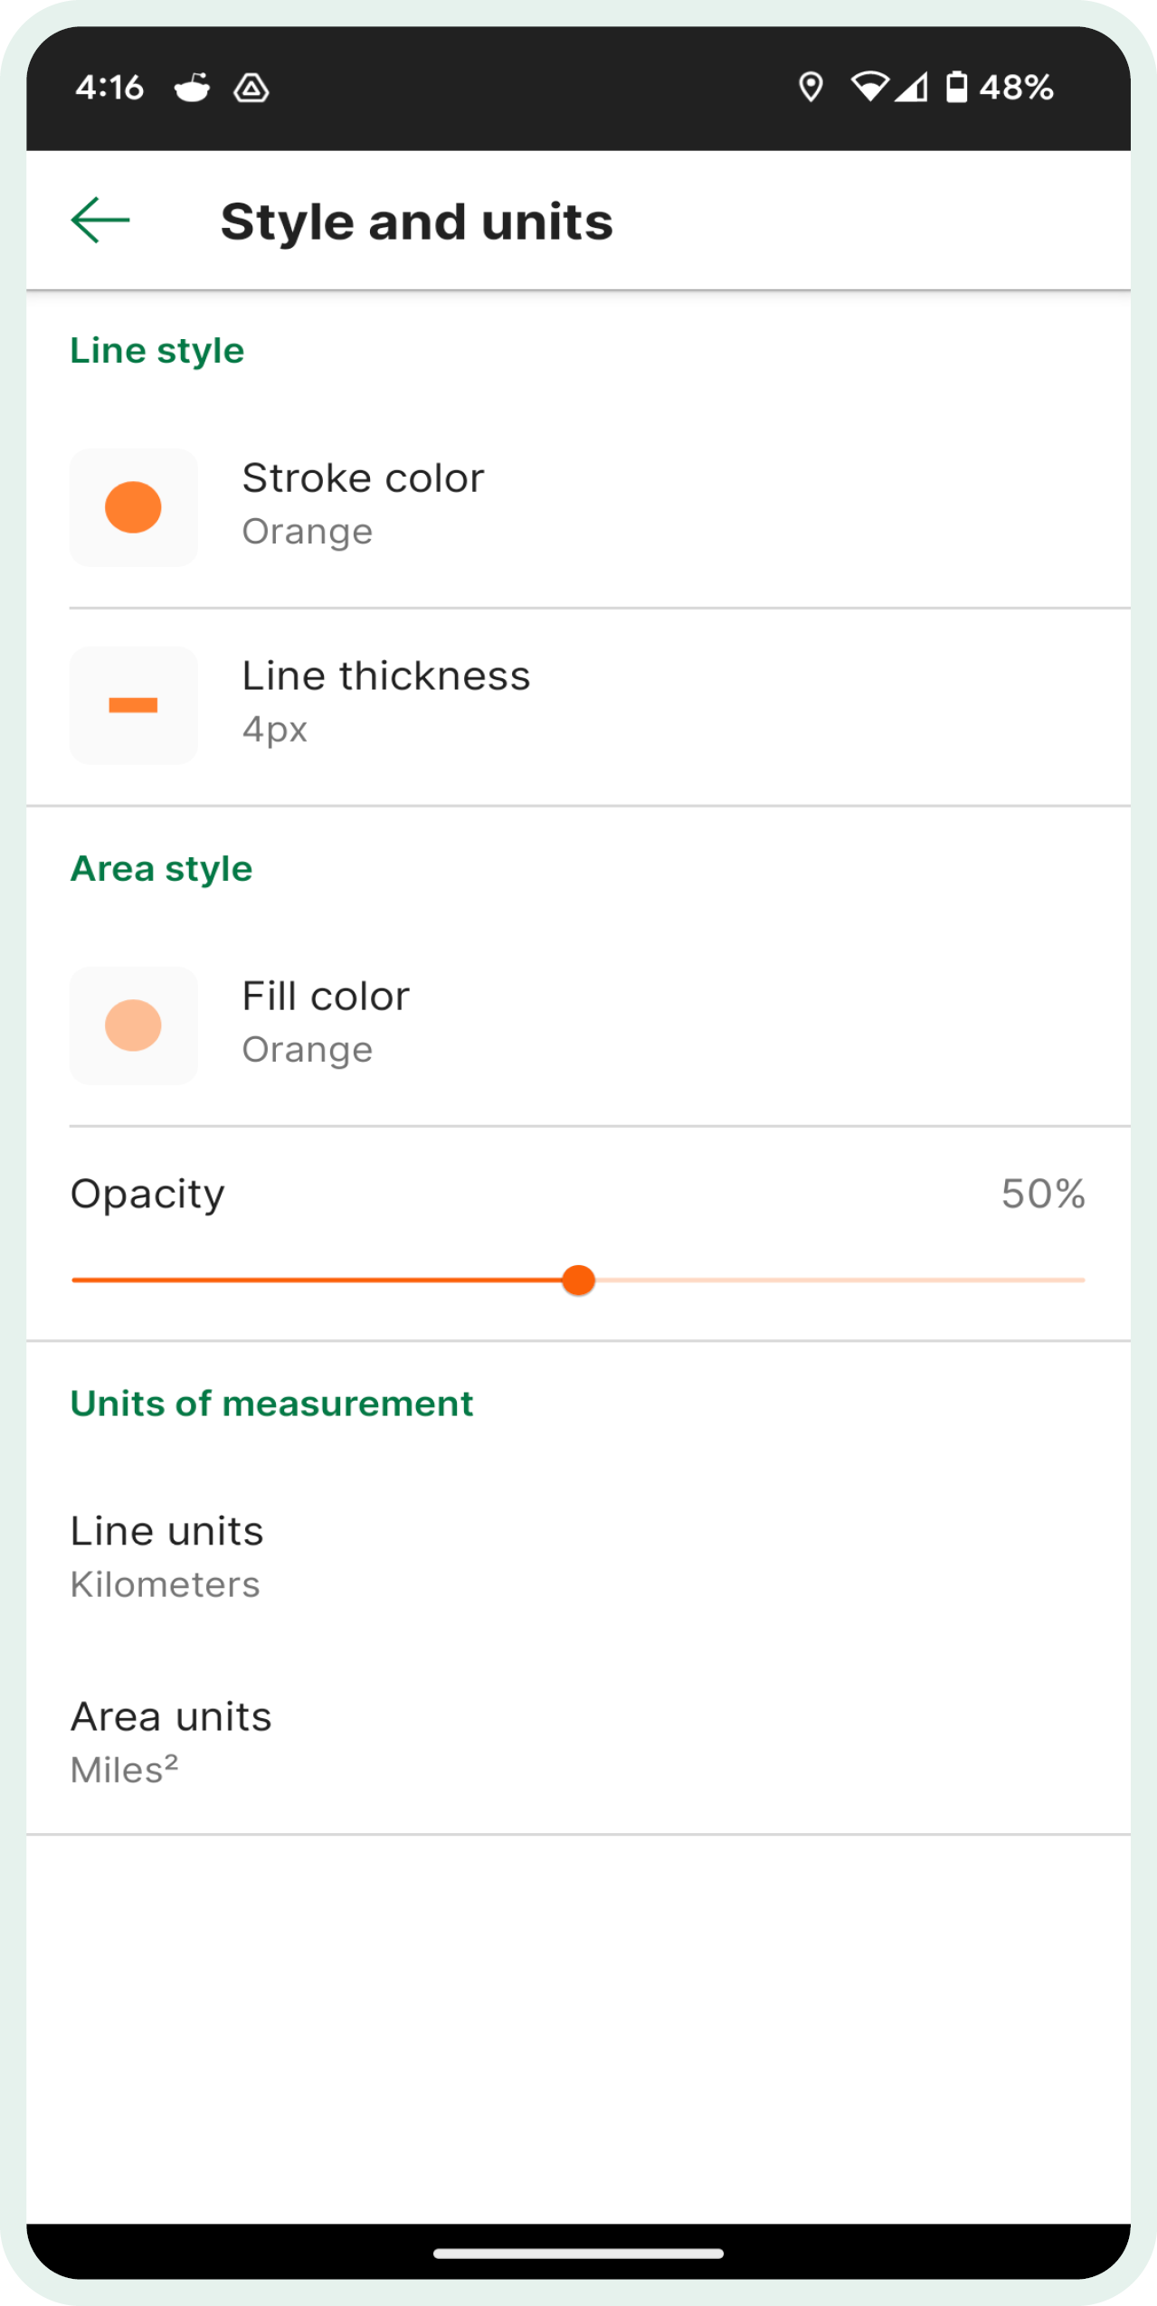Click the pale orange Fill color circle icon
1157x2306 pixels.
[133, 1025]
